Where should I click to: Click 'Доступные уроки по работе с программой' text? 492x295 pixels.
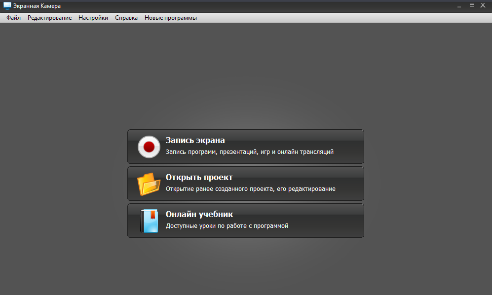coord(227,226)
